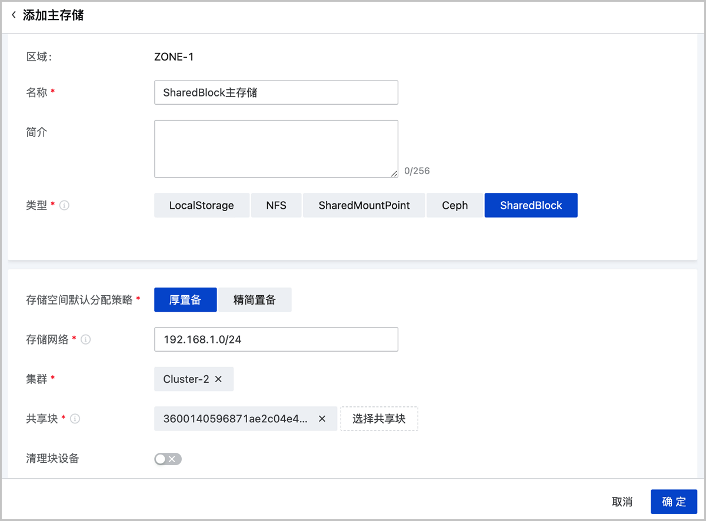Screen dimensions: 706x521
Task: Click the 名称 input field
Action: tap(276, 92)
